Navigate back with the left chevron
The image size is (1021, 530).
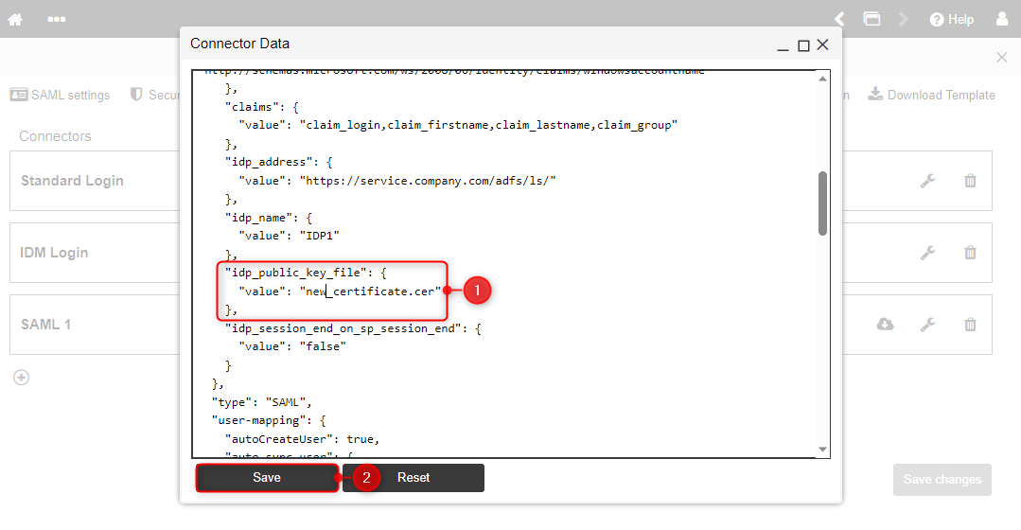[x=840, y=19]
